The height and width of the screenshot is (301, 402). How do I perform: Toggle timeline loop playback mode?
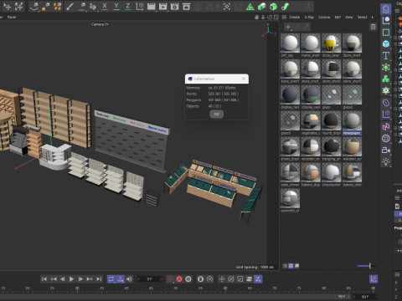pyautogui.click(x=111, y=279)
